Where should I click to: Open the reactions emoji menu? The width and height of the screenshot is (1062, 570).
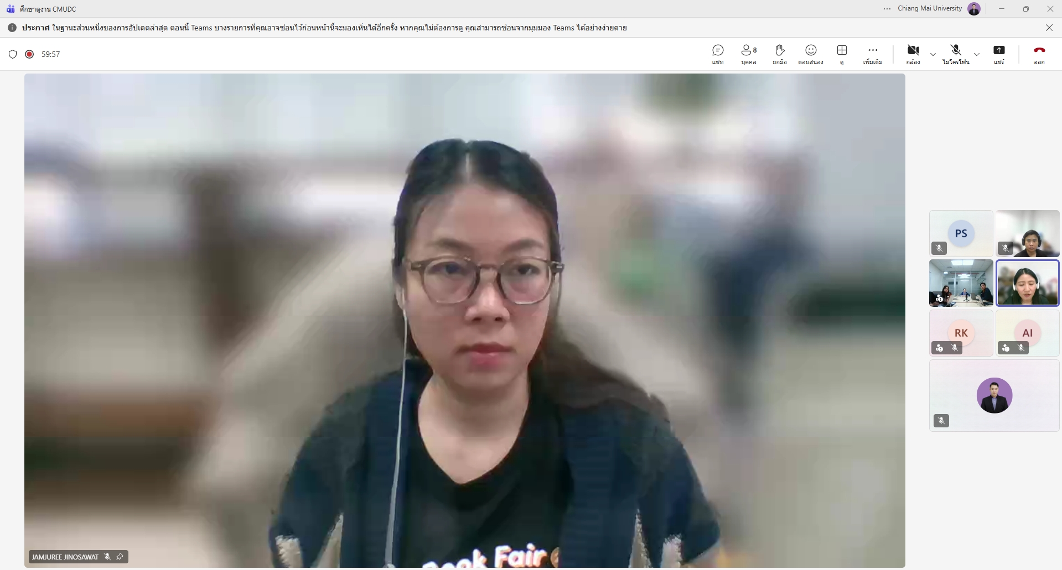point(811,54)
